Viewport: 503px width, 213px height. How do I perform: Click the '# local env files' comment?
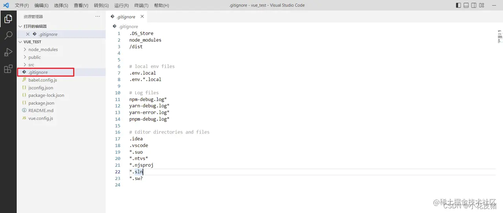coord(152,66)
